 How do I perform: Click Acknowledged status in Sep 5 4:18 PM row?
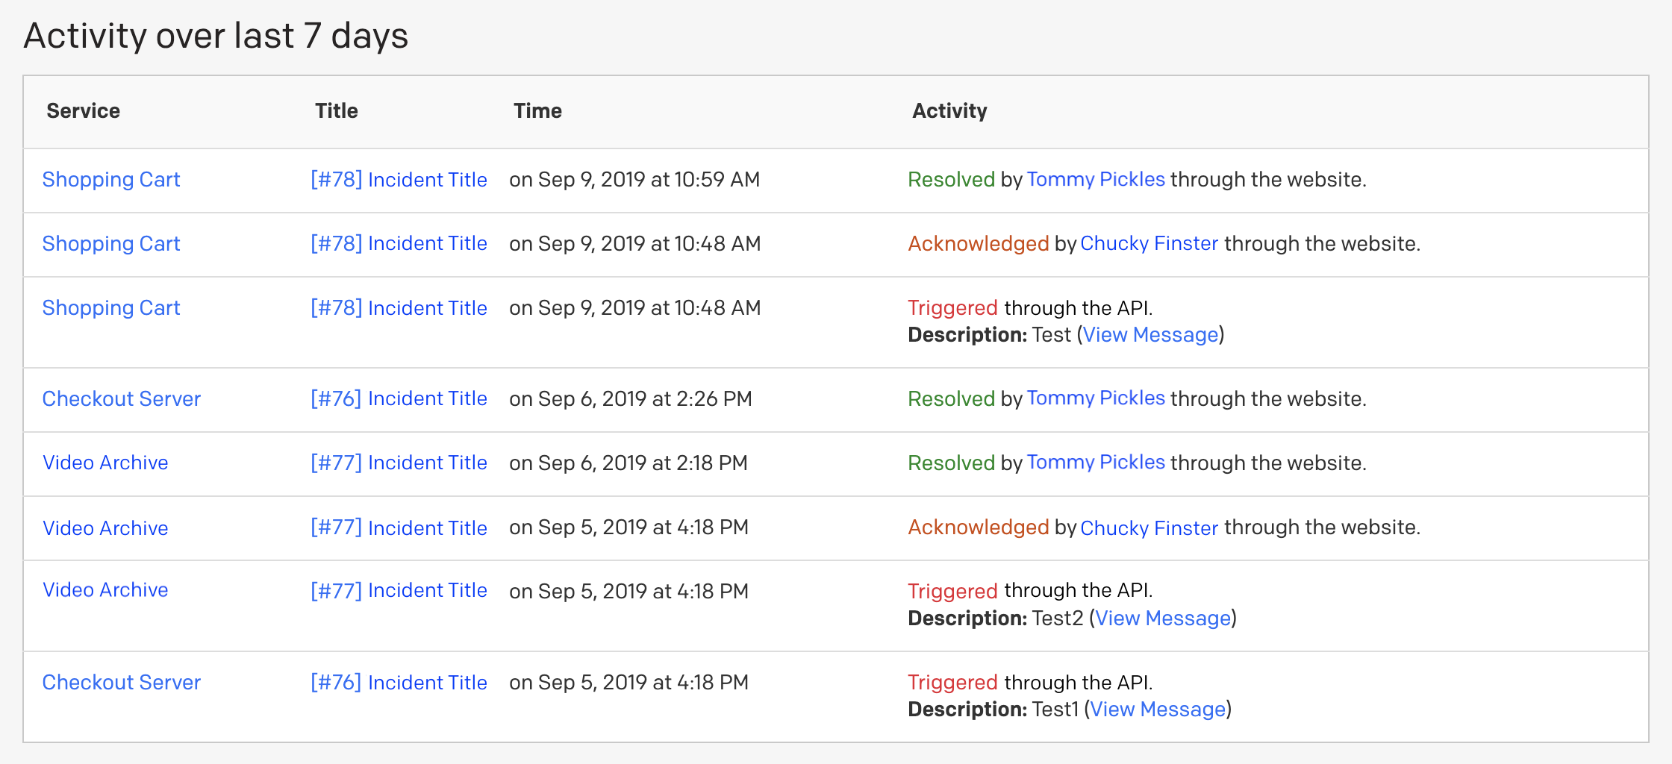coord(979,527)
